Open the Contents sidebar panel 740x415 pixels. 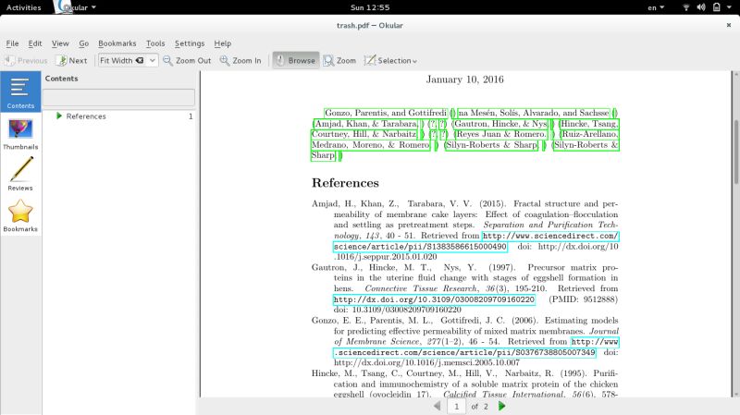(x=20, y=92)
